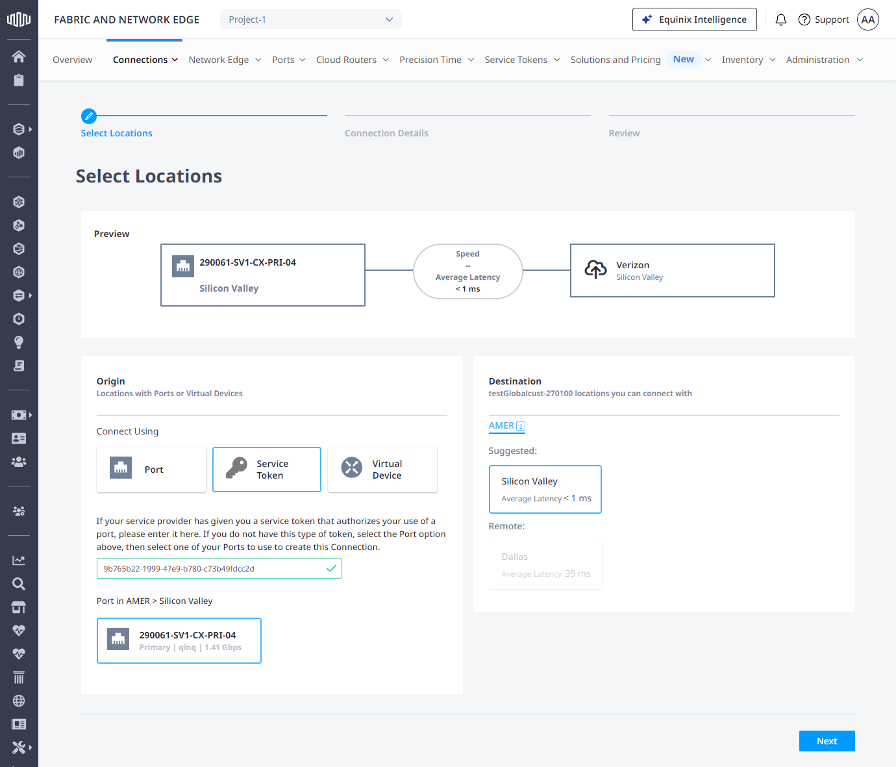Open the globe hexagon sidebar icon
Image resolution: width=896 pixels, height=767 pixels.
19,272
